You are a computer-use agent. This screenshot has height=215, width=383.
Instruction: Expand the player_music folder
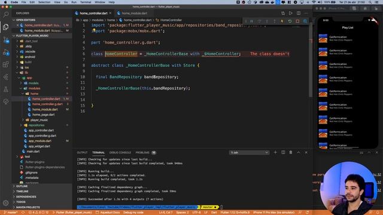39,120
